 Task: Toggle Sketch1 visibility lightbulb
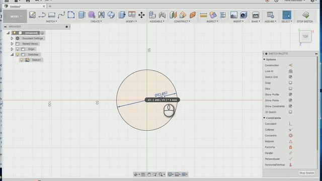pyautogui.click(x=21, y=60)
